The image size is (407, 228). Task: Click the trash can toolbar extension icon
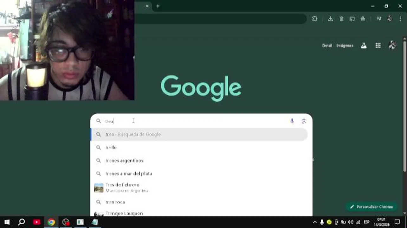341,19
